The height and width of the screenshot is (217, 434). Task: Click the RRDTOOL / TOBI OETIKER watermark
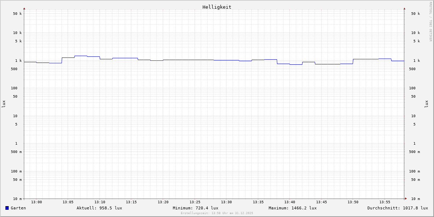coord(430,22)
